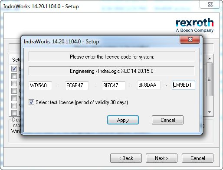Click the Apply button
This screenshot has width=223, height=170.
click(x=123, y=120)
